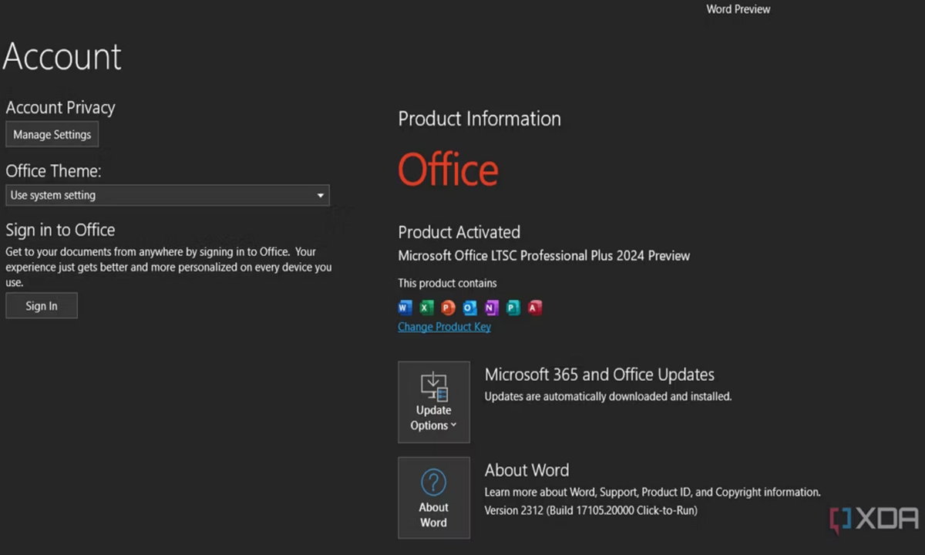Open the Change Product Key link
The height and width of the screenshot is (555, 925).
coord(444,327)
